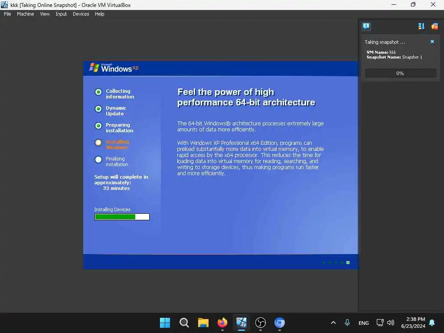Click the ENG language indicator
This screenshot has width=444, height=333.
point(364,323)
